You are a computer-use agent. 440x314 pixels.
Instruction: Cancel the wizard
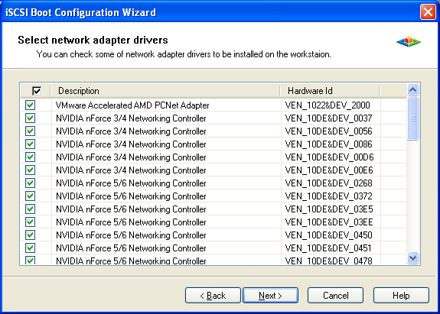(336, 295)
